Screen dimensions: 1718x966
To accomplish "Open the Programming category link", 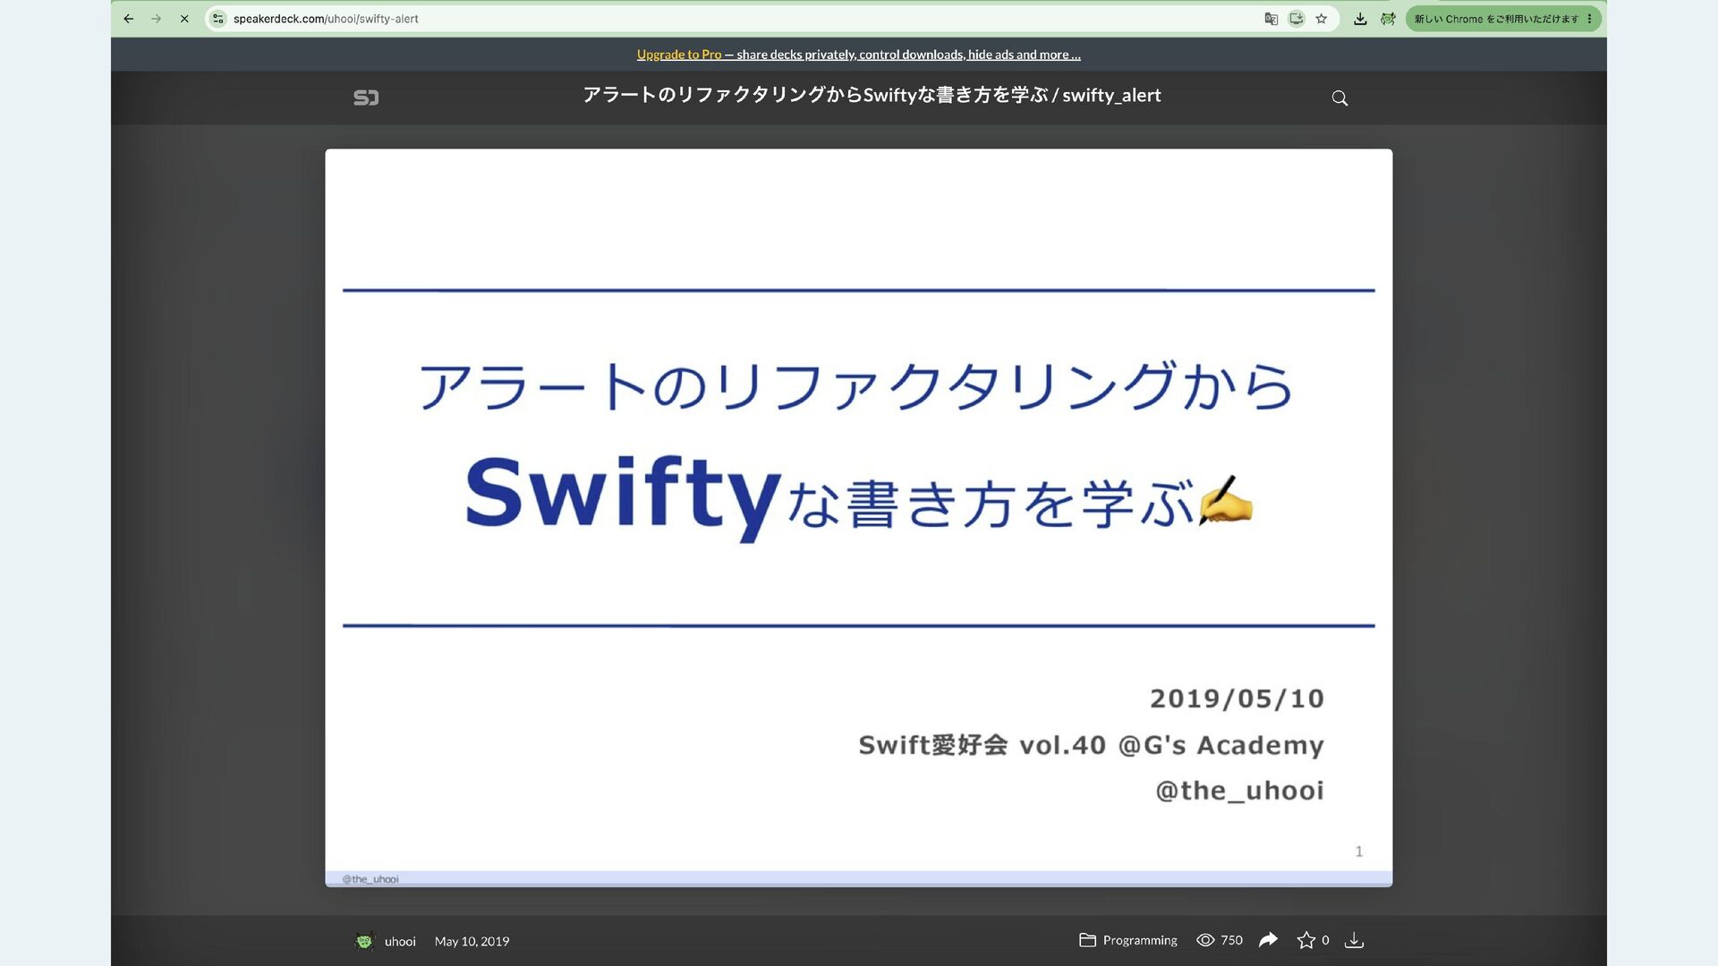I will point(1140,940).
